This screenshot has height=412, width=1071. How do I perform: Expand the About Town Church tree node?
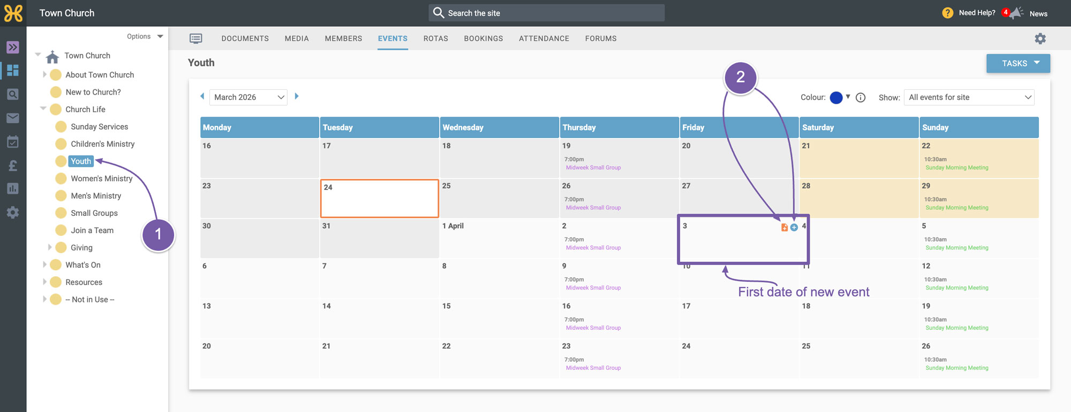pyautogui.click(x=44, y=75)
